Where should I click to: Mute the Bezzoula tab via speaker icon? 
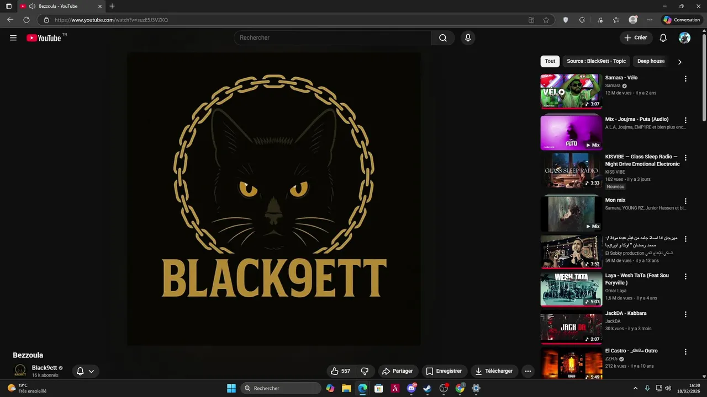click(32, 6)
